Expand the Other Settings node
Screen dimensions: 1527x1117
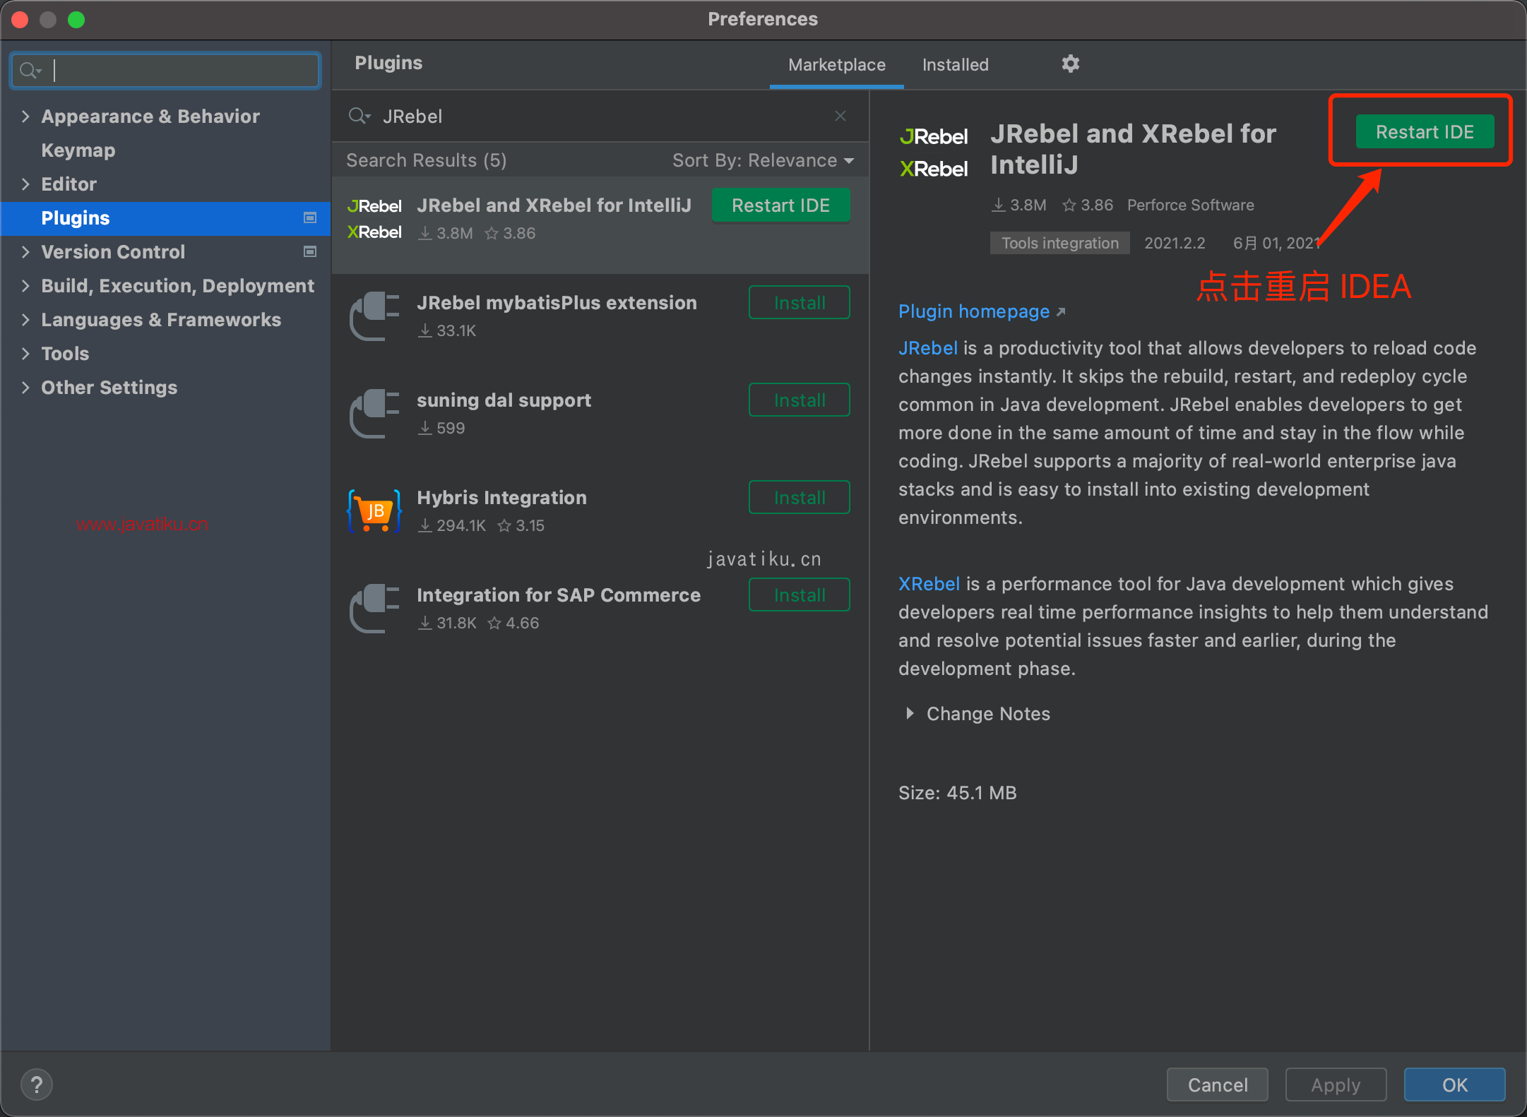(25, 388)
